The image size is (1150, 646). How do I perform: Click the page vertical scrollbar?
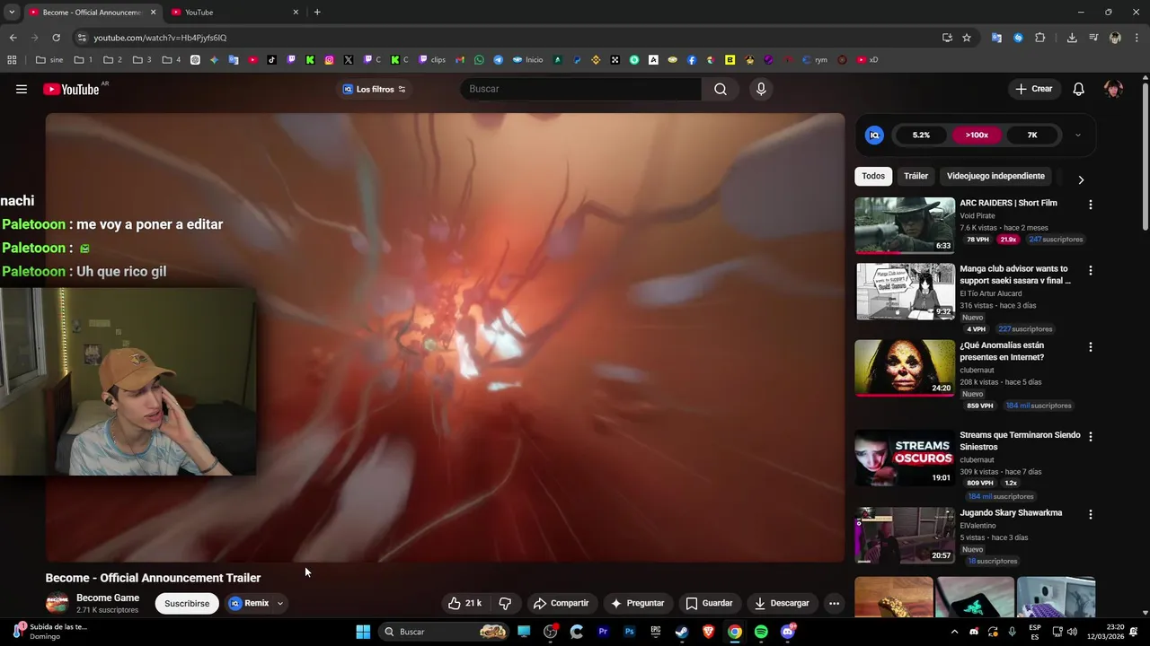(1145, 157)
